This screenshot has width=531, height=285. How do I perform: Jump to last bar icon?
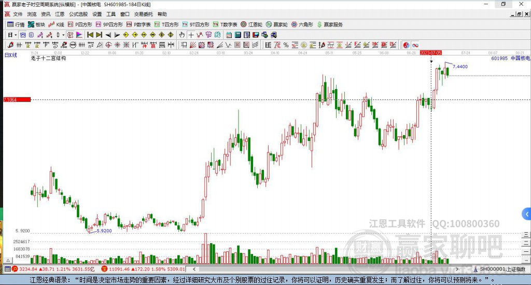[x=99, y=35]
